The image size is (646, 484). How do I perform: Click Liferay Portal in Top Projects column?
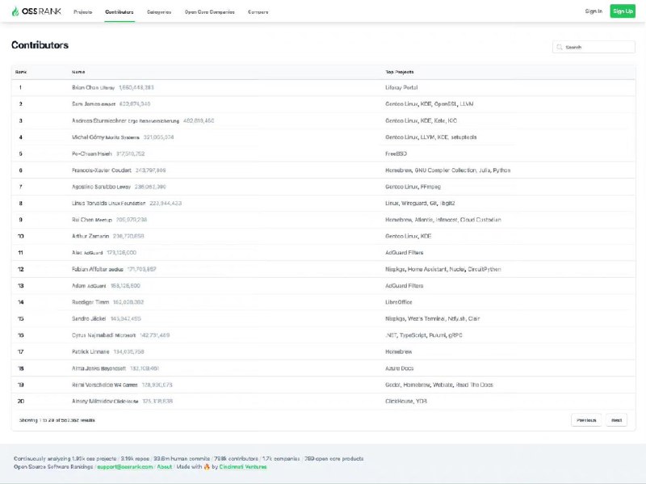401,86
